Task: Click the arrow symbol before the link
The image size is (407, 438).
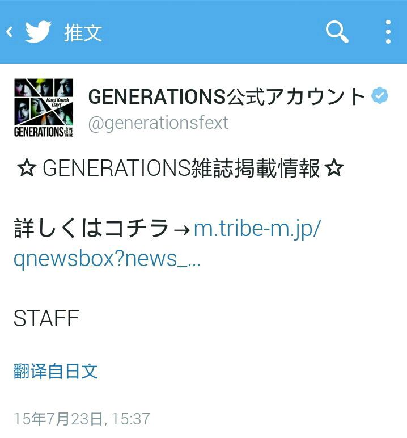Action: (181, 230)
